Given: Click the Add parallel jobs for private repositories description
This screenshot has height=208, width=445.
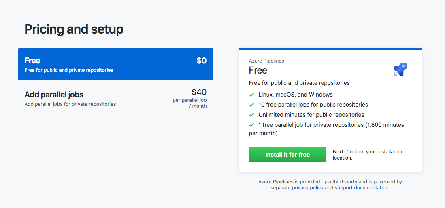Looking at the screenshot, I should pyautogui.click(x=70, y=104).
